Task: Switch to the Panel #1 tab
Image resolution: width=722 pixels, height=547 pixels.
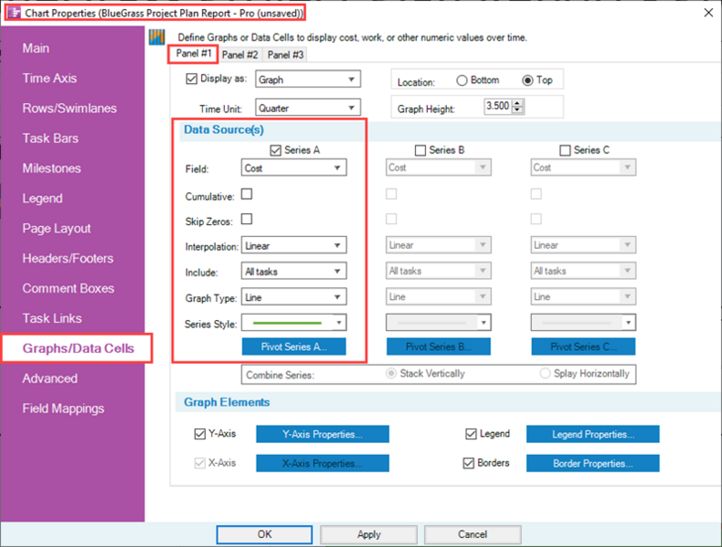Action: point(193,54)
